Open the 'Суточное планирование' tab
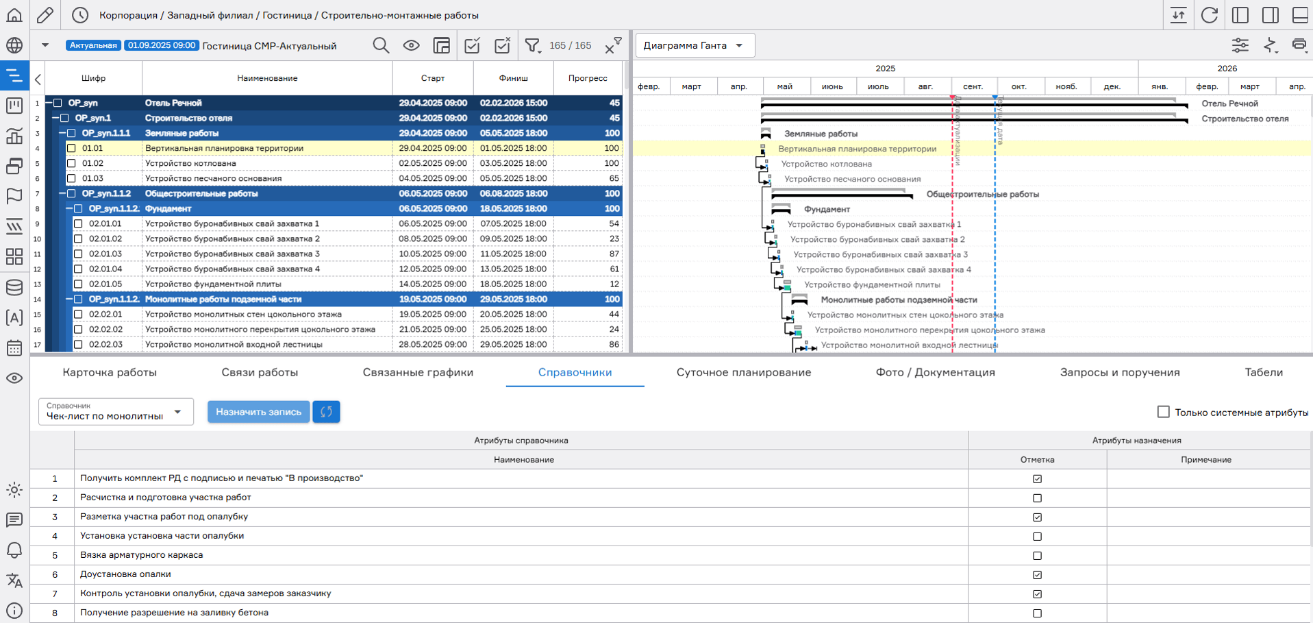The height and width of the screenshot is (625, 1313). pyautogui.click(x=743, y=373)
